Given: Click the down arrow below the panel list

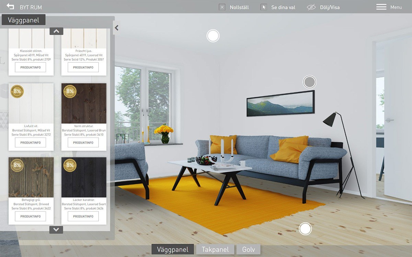Looking at the screenshot, I should [x=56, y=230].
